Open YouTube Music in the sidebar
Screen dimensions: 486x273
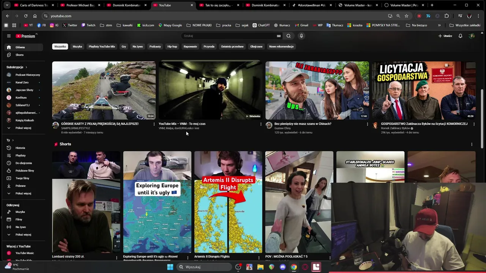point(23,253)
